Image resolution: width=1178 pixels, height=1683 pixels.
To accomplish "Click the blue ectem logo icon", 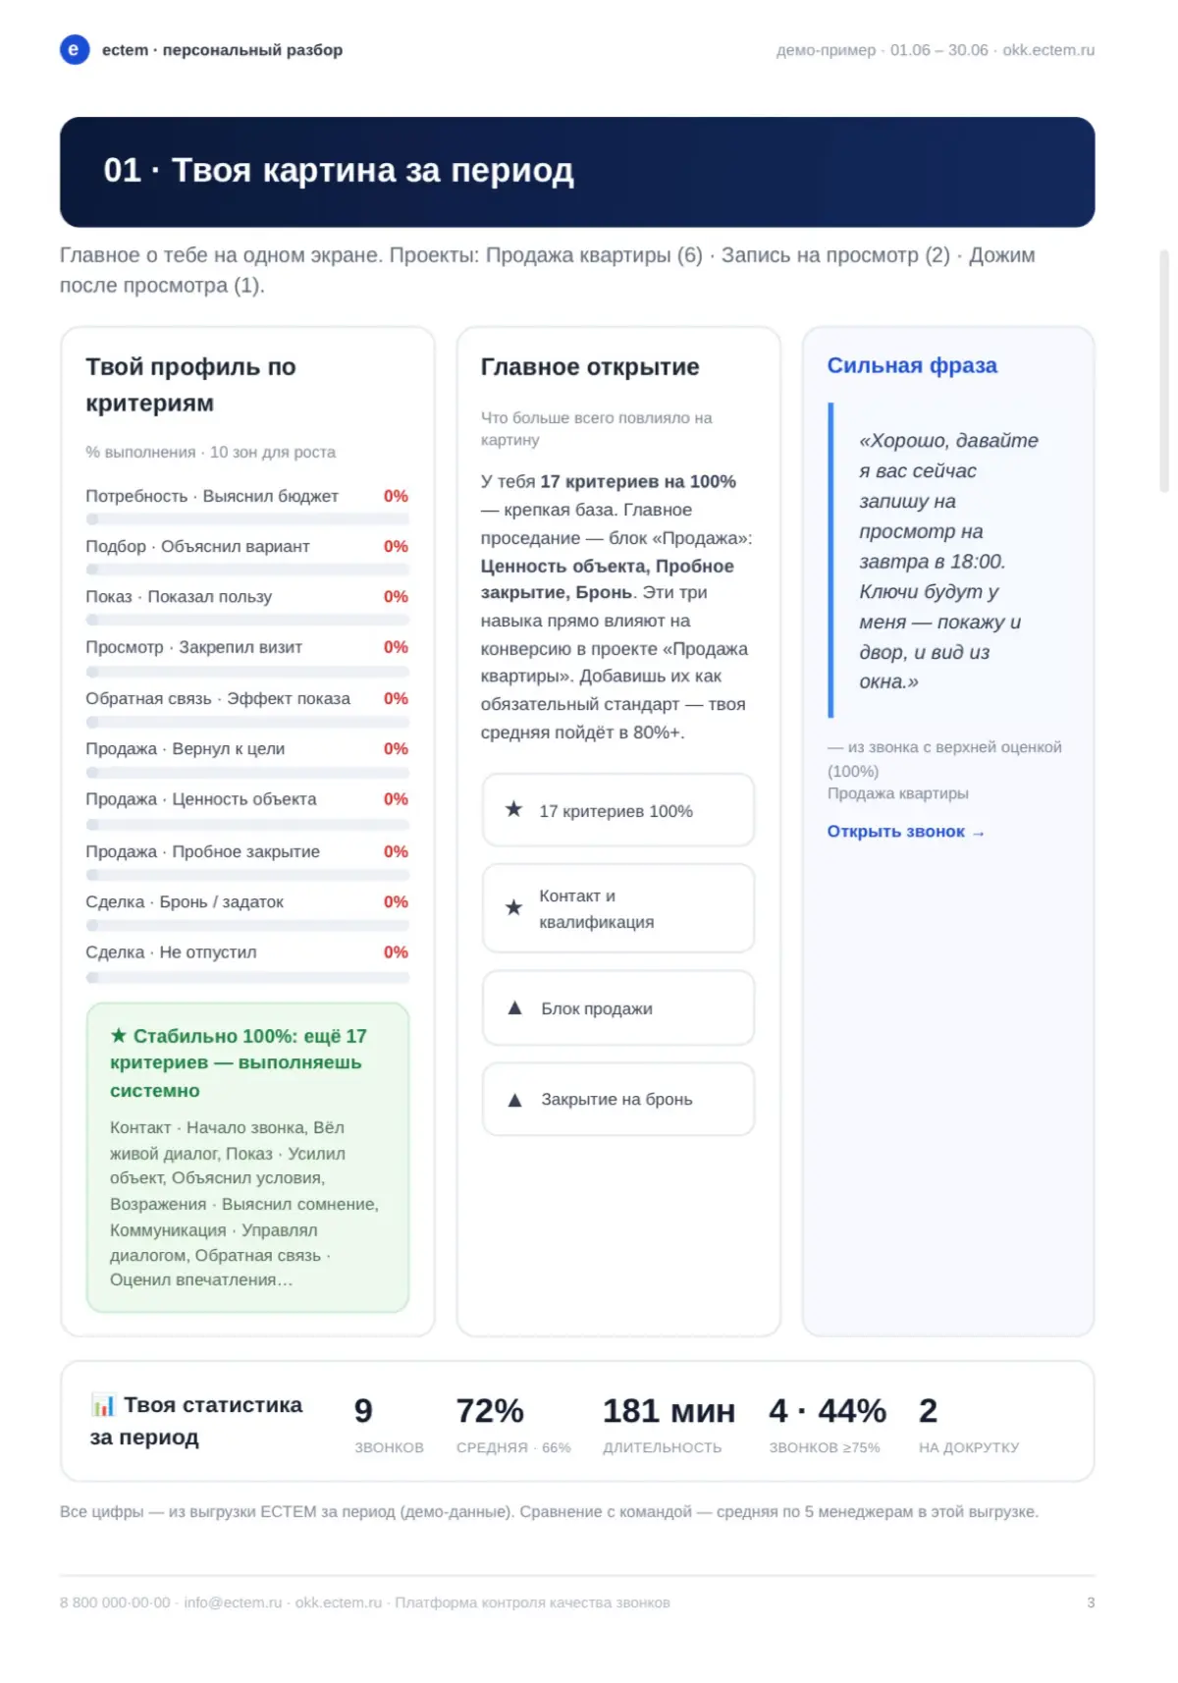I will point(75,49).
